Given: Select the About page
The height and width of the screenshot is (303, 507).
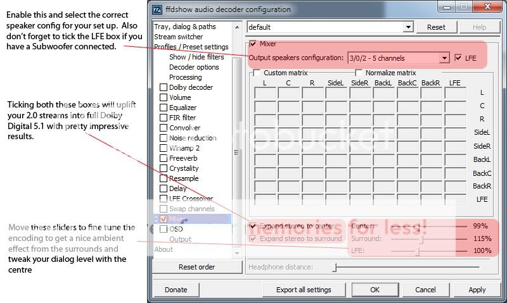Looking at the screenshot, I should [164, 249].
